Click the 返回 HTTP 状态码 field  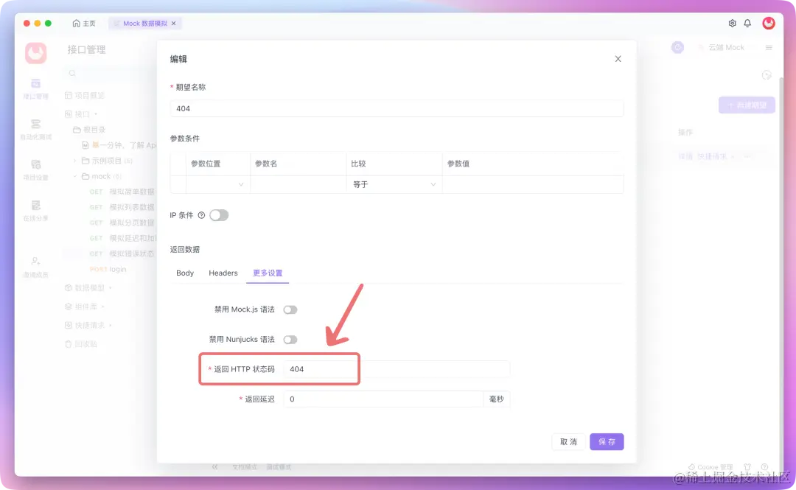397,369
